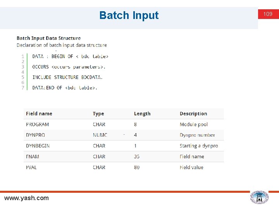Click CHAR type in the FNAM row
Viewport: 279px width, 209px height.
tap(99, 157)
